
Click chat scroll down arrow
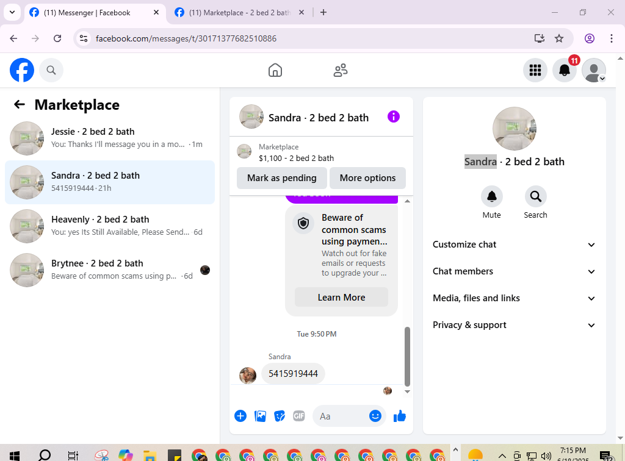point(407,391)
